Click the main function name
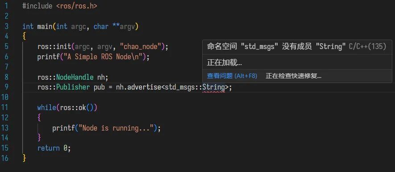 point(45,26)
